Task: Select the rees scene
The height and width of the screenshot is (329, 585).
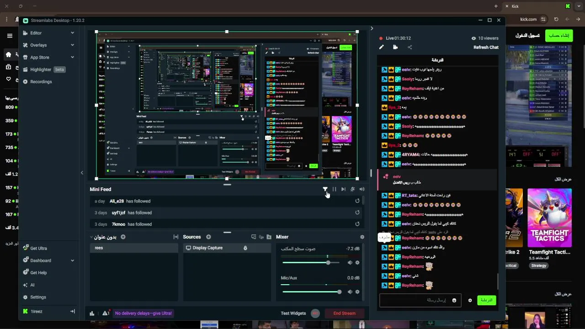Action: [134, 248]
